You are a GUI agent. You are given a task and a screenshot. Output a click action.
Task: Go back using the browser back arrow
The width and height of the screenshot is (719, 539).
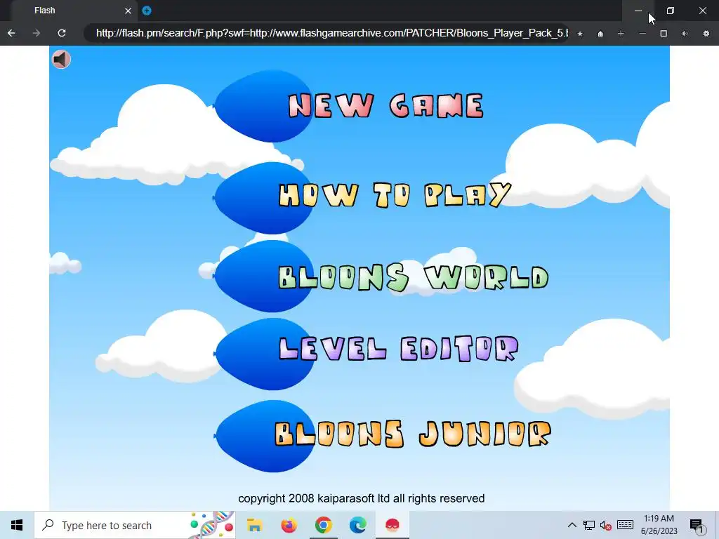(11, 33)
